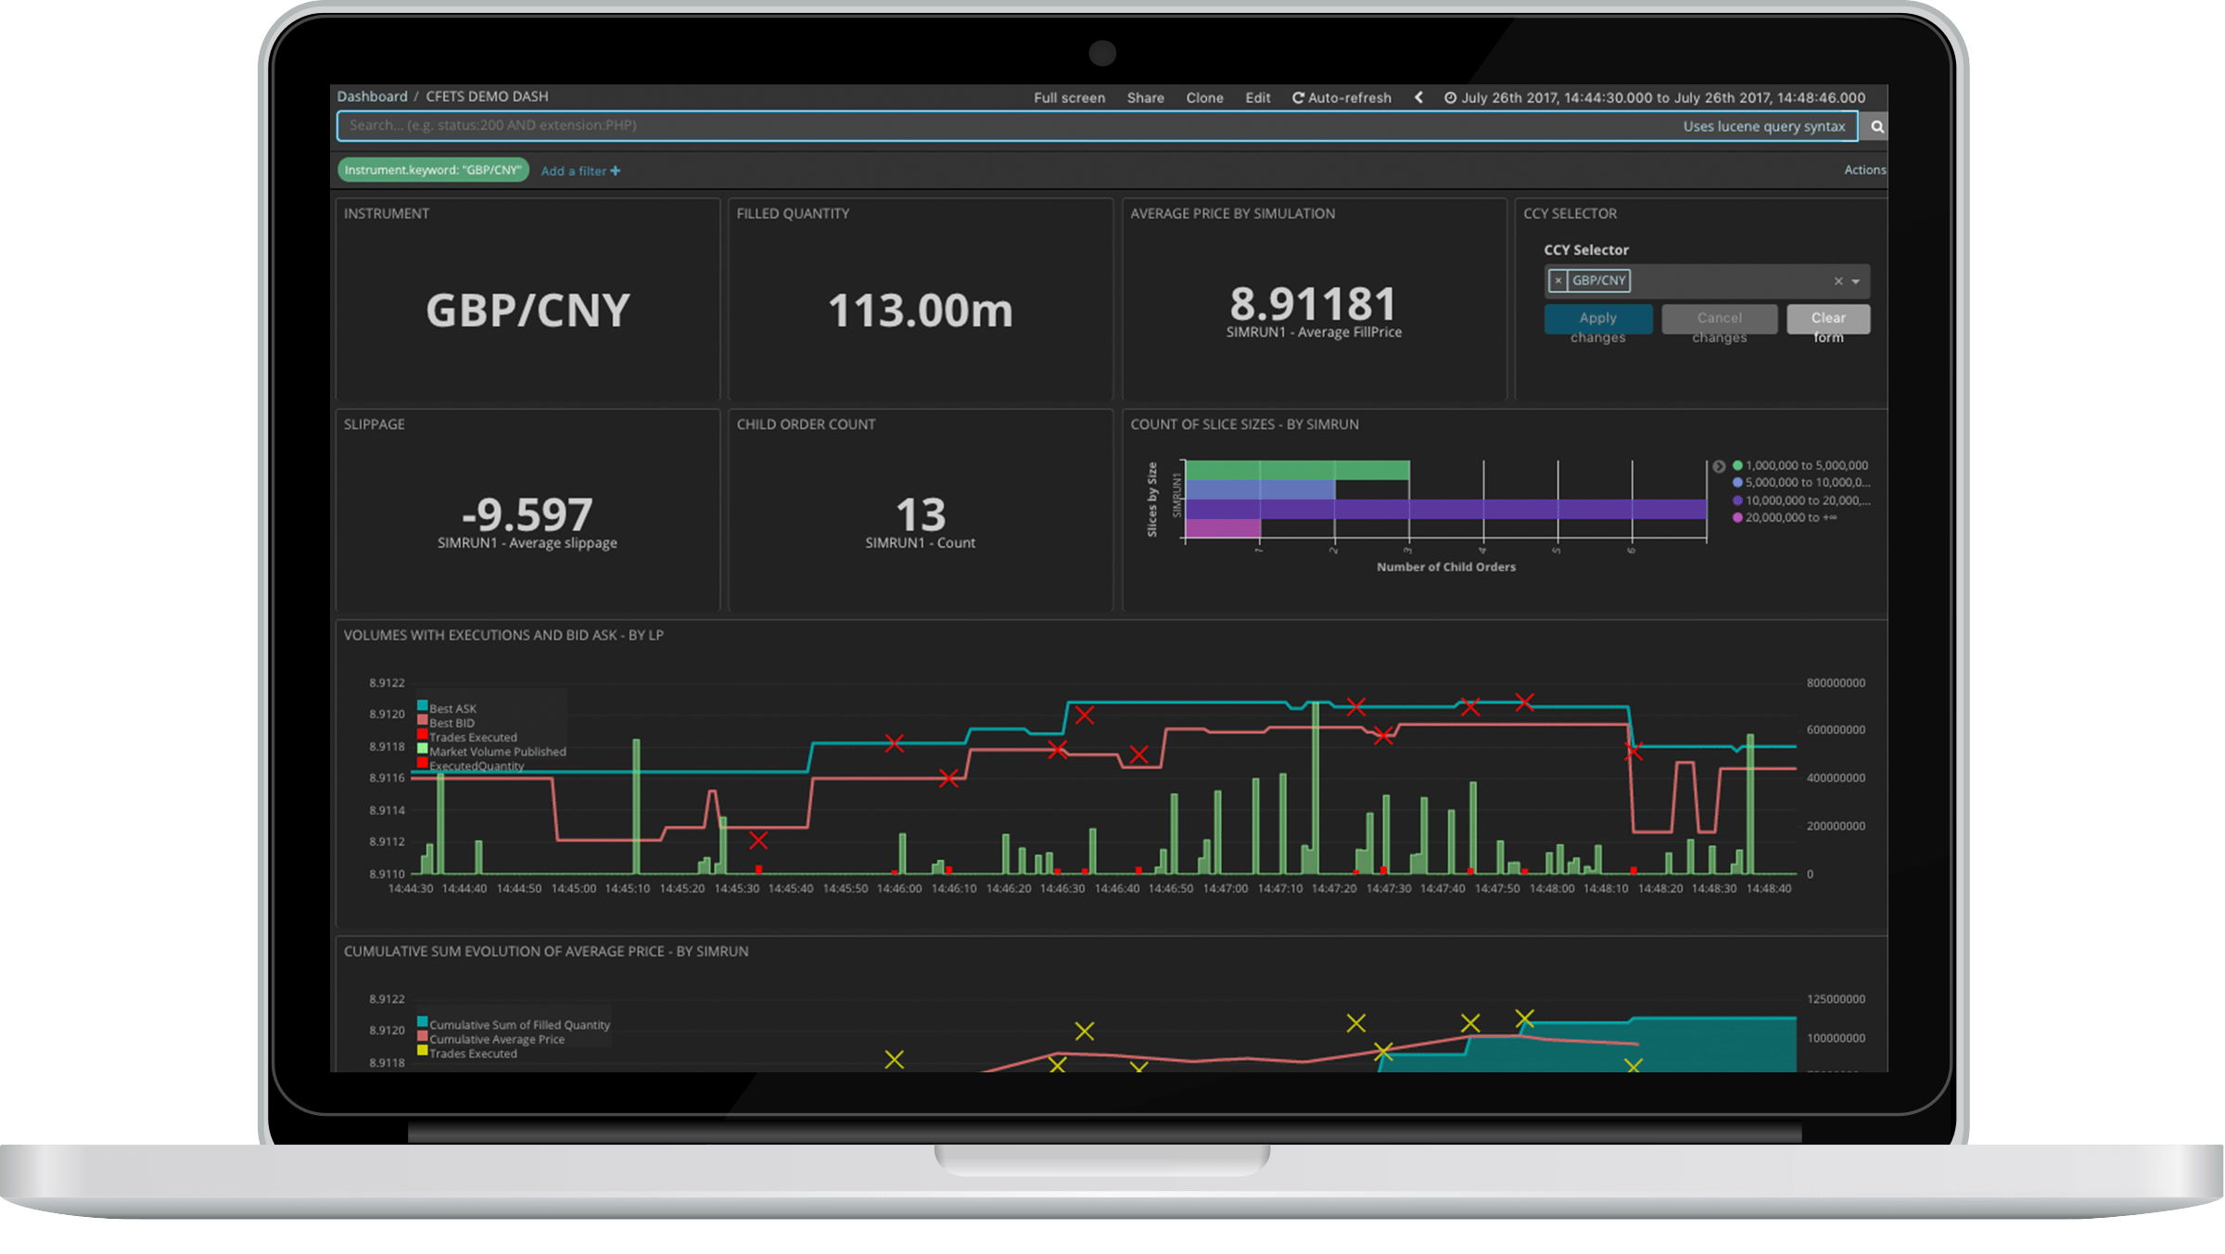The width and height of the screenshot is (2225, 1254).
Task: Toggle Cumulative Average Price legend entry
Action: [496, 1040]
